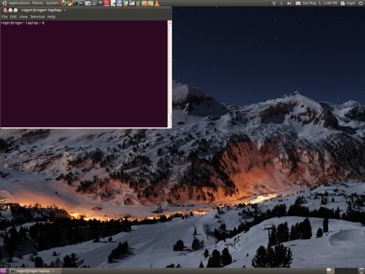
Task: Open the mail envelope messaging indicator
Action: (297, 3)
